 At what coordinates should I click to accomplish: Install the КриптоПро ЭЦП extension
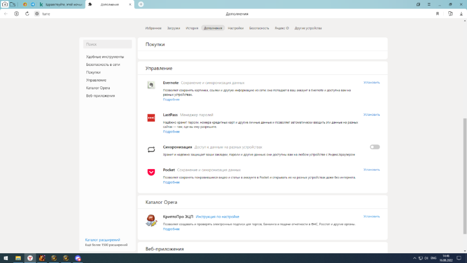(x=371, y=217)
